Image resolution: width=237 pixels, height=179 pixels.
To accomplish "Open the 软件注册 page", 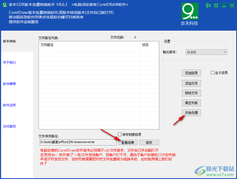I will [x=9, y=105].
